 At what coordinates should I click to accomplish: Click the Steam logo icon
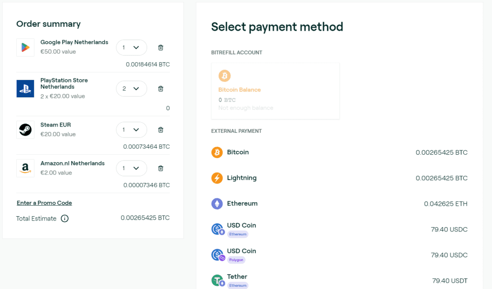point(25,130)
